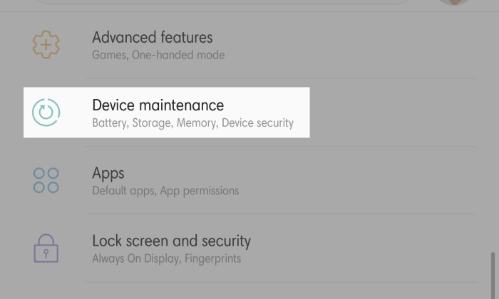This screenshot has height=299, width=499.
Task: Click the plus sign inside Advanced features icon
Action: 46,44
